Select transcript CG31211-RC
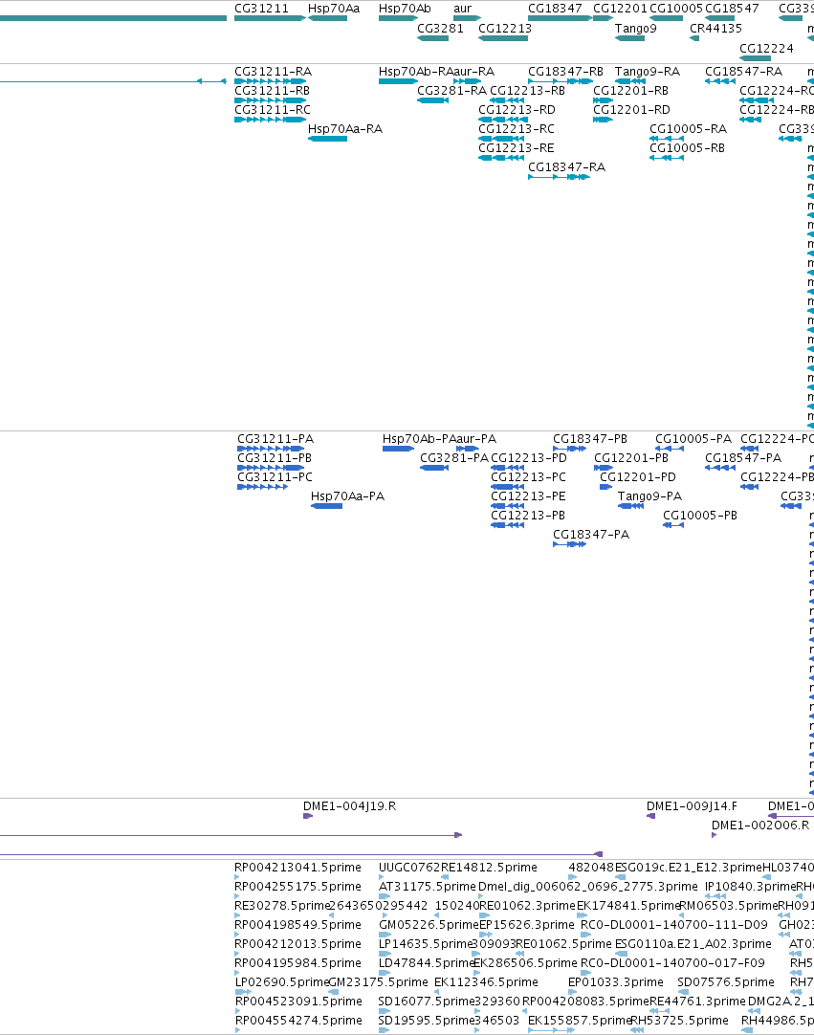814x1035 pixels. coord(273,110)
